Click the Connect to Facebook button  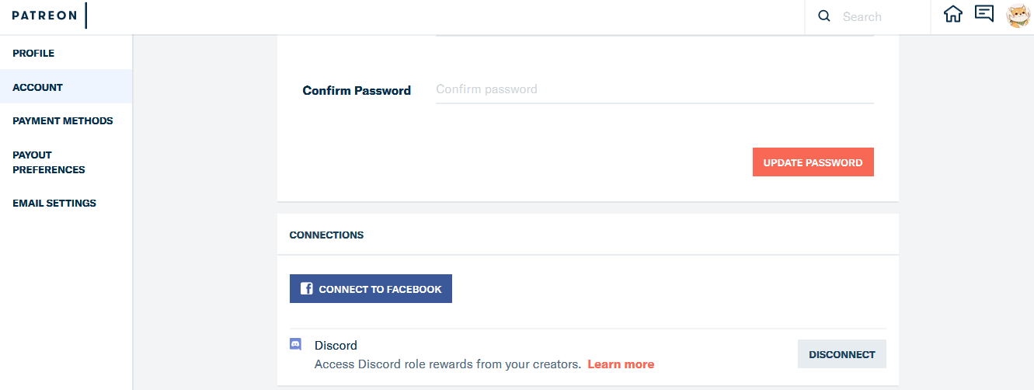pos(371,289)
